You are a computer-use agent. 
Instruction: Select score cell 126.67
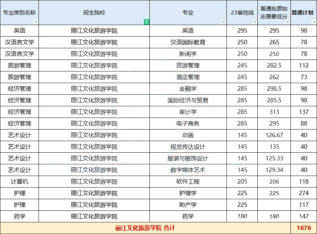(x=274, y=135)
